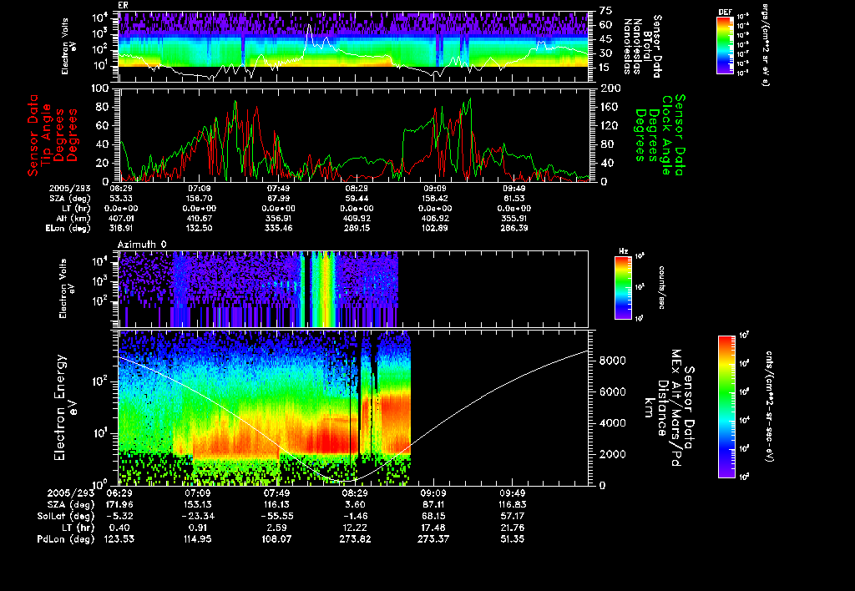
Task: Click the red Tip Angle Degrees axis label
Action: click(x=53, y=135)
